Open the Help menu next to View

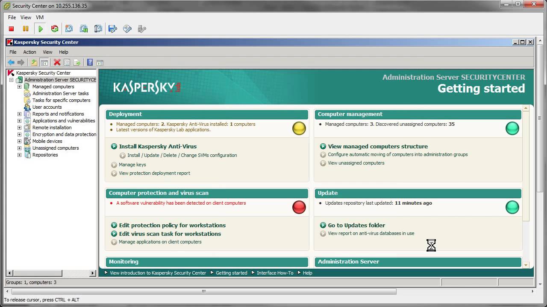63,52
